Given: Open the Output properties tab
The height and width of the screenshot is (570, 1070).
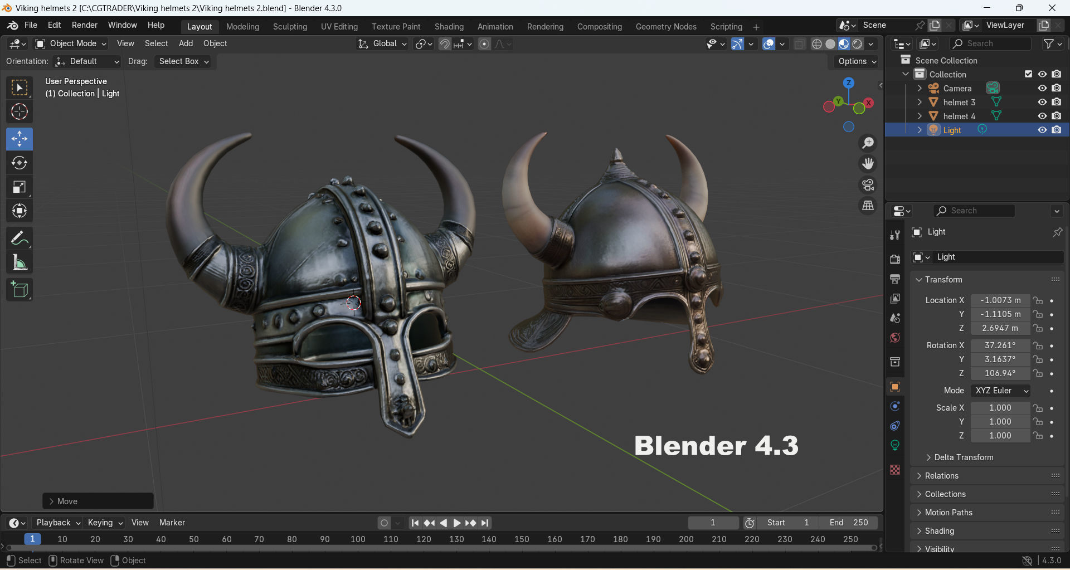Looking at the screenshot, I should point(895,279).
